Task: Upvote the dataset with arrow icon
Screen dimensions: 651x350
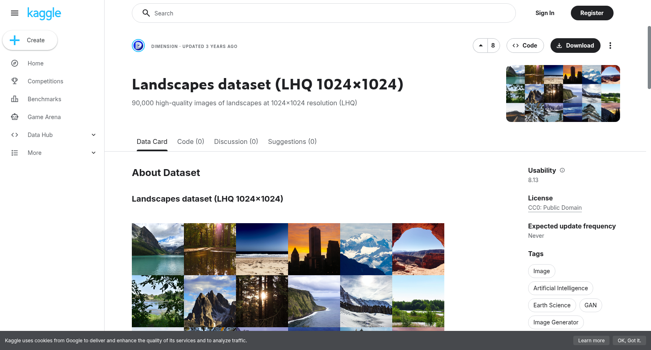Action: 481,46
